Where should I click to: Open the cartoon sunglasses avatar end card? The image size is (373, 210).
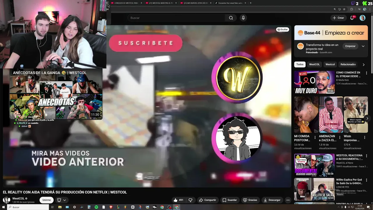(x=237, y=138)
